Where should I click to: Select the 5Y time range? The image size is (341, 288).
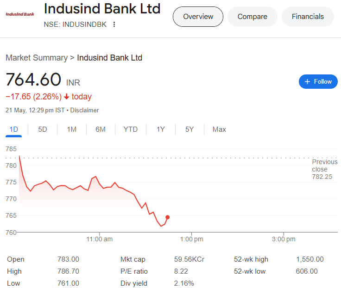tap(189, 129)
